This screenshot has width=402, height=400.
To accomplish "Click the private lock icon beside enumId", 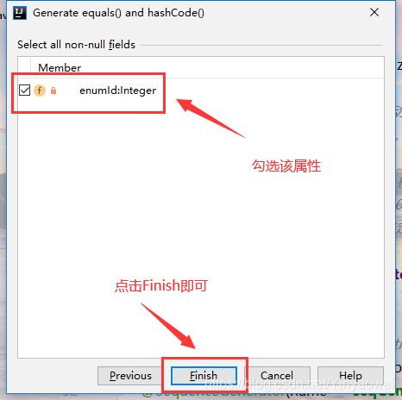I will pos(53,91).
